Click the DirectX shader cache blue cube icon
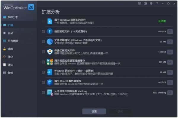The width and height of the screenshot is (178, 118). (50, 82)
